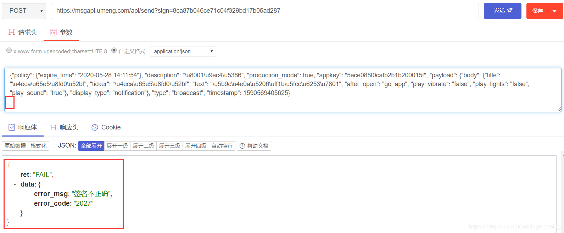Click the textarea resize handle corner

559,110
